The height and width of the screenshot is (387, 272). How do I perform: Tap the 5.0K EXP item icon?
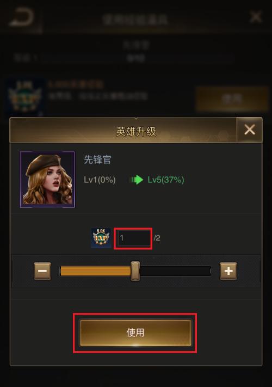(101, 238)
